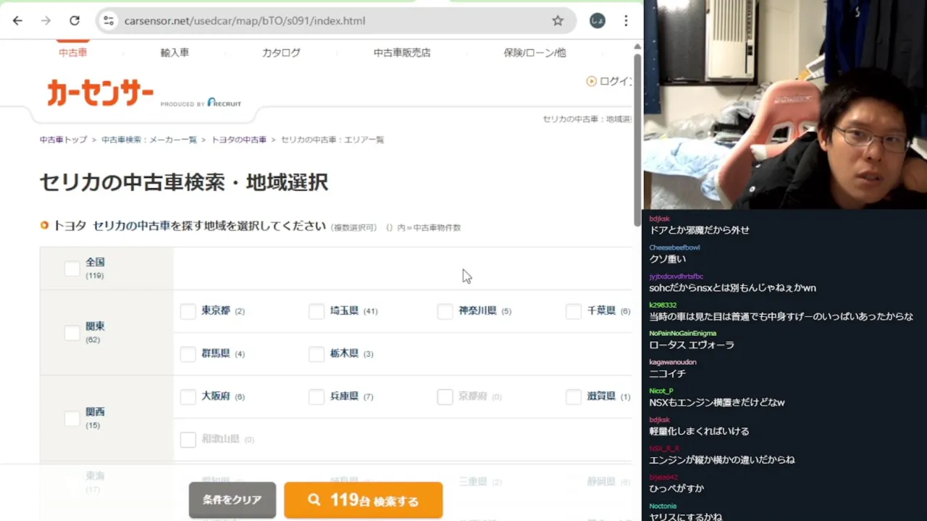Click the 条件をクリア button

click(232, 500)
